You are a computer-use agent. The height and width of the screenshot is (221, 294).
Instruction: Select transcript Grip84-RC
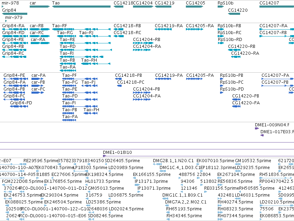14,57
